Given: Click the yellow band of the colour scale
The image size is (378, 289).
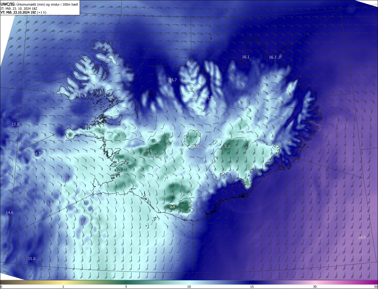Looking at the screenshot, I should tap(63, 282).
